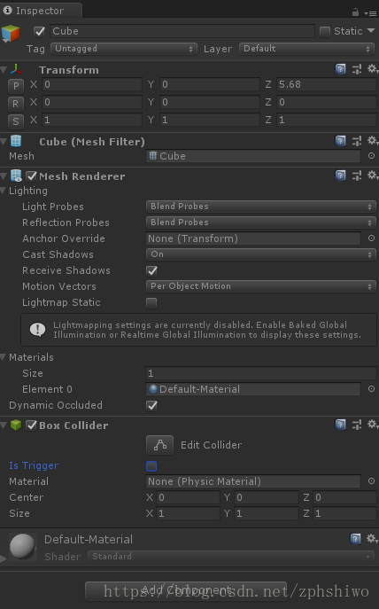
Task: Open Transform component gear settings menu
Action: click(x=373, y=69)
